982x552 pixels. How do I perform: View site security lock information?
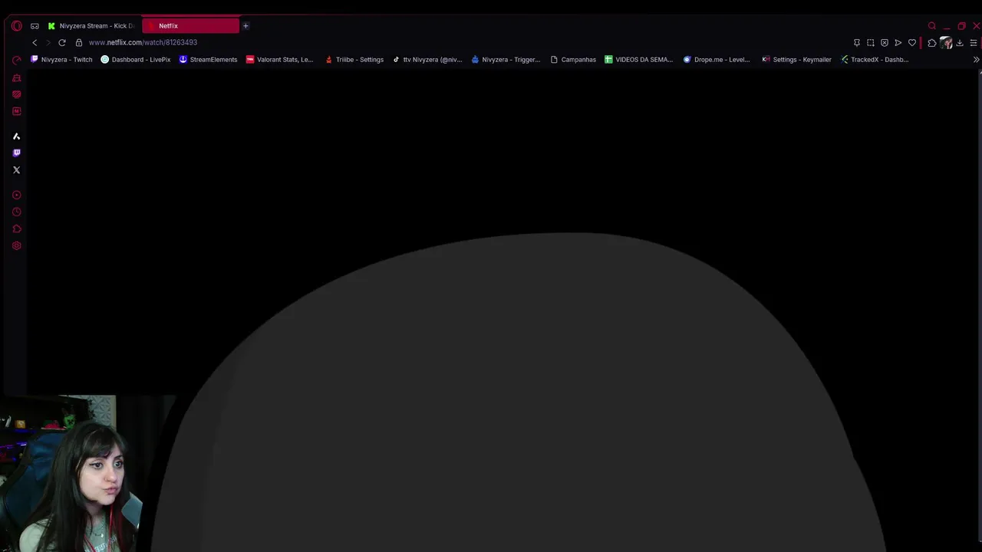click(78, 43)
